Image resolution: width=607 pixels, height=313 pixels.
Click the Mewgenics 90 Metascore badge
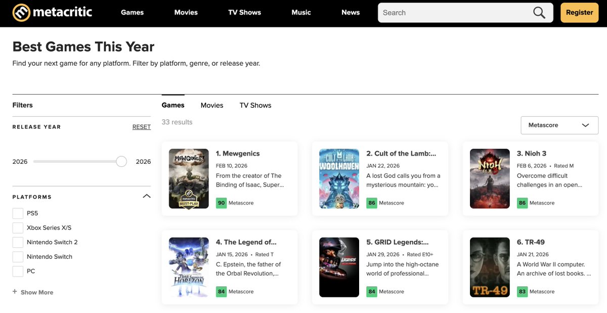tap(221, 203)
